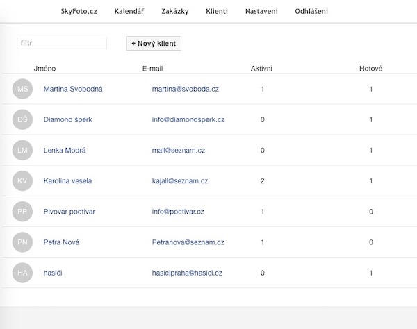The height and width of the screenshot is (329, 417).
Task: Select Odhlášení to log out
Action: [311, 11]
